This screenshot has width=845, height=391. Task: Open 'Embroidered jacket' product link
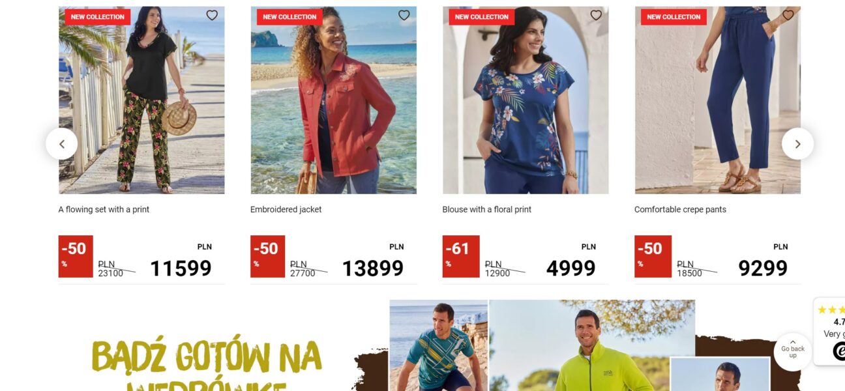click(x=286, y=209)
